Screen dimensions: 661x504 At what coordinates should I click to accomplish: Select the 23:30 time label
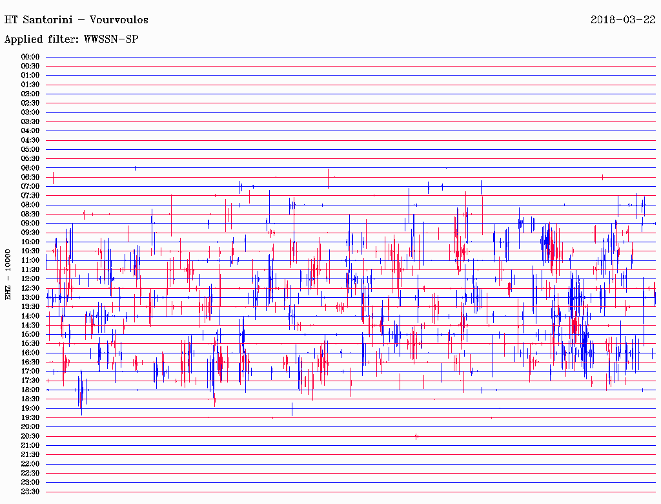(x=30, y=492)
